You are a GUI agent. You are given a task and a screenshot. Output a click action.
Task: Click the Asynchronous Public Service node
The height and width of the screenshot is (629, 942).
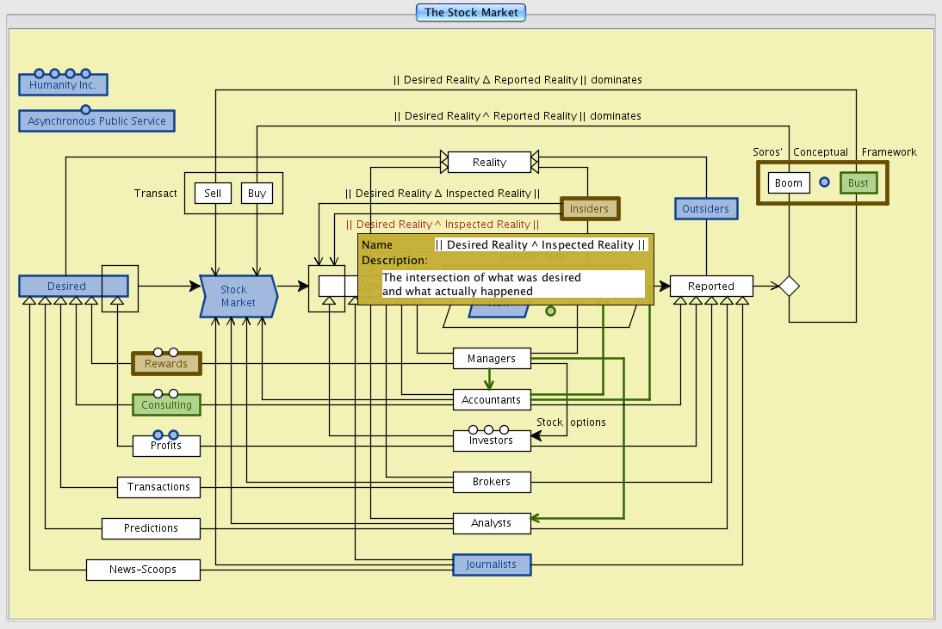click(96, 121)
